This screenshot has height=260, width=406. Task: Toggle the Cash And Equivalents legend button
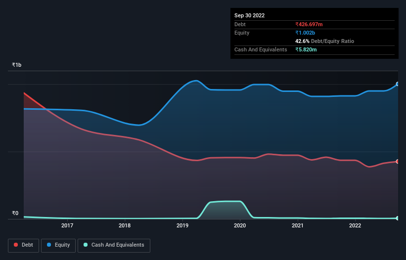click(x=114, y=245)
